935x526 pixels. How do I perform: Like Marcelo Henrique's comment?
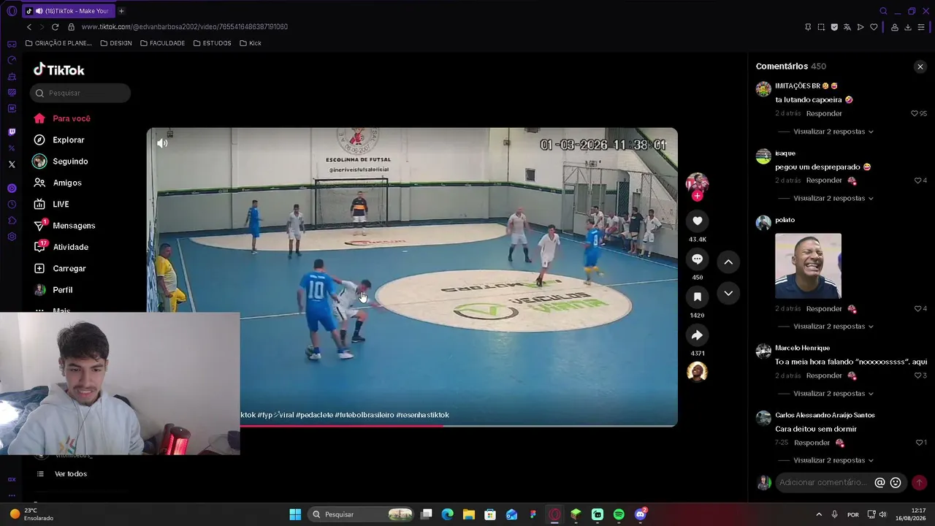(918, 376)
